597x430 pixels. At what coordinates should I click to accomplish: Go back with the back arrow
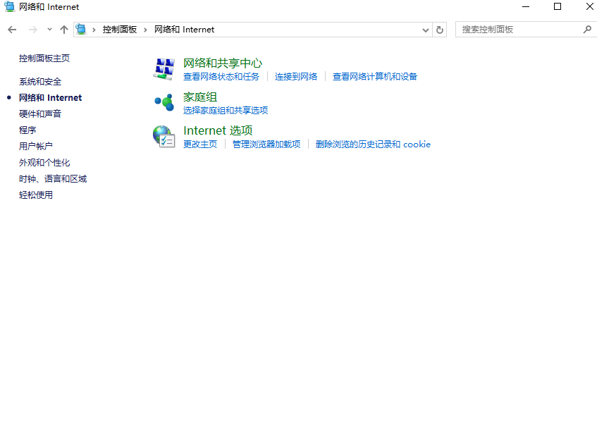[12, 30]
